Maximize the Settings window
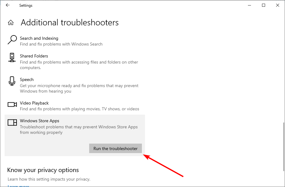 tap(263, 5)
